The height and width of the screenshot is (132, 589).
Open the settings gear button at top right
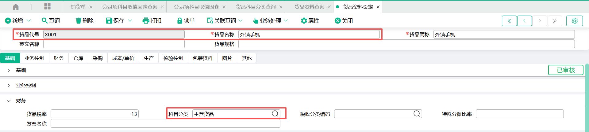(x=575, y=21)
